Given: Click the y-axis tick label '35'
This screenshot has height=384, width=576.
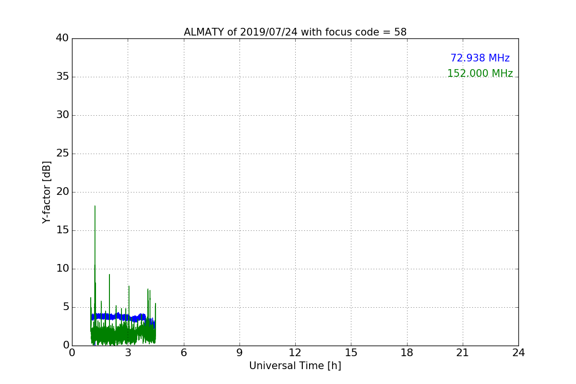Looking at the screenshot, I should click(x=62, y=77).
